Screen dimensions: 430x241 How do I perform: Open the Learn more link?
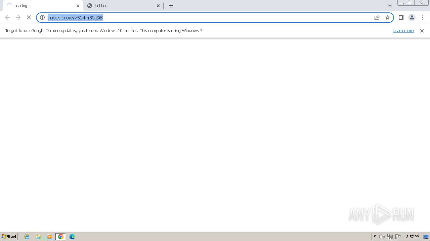pyautogui.click(x=403, y=30)
